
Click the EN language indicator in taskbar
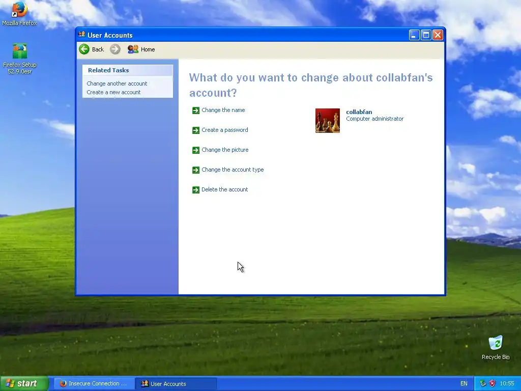pyautogui.click(x=464, y=383)
